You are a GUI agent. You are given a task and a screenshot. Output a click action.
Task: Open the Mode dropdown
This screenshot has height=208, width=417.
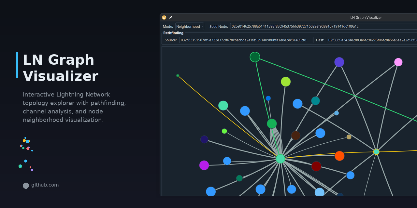point(188,26)
